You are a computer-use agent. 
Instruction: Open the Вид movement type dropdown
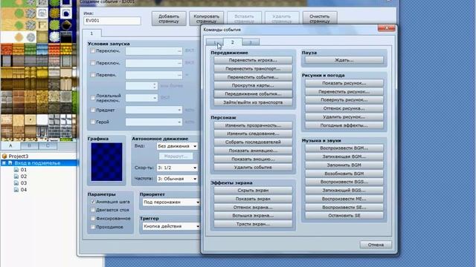point(177,146)
